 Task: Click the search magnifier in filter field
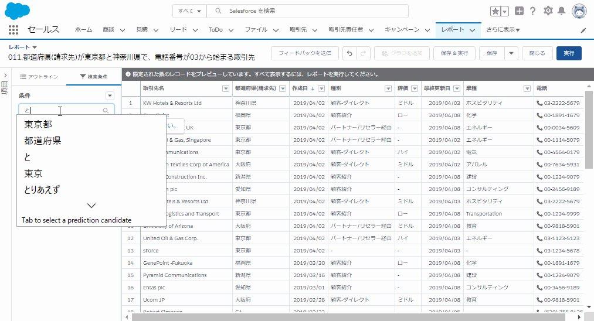tap(106, 111)
